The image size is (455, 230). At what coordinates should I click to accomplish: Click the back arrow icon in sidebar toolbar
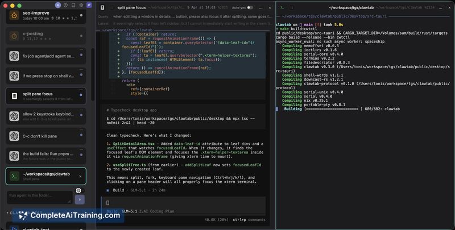click(58, 5)
